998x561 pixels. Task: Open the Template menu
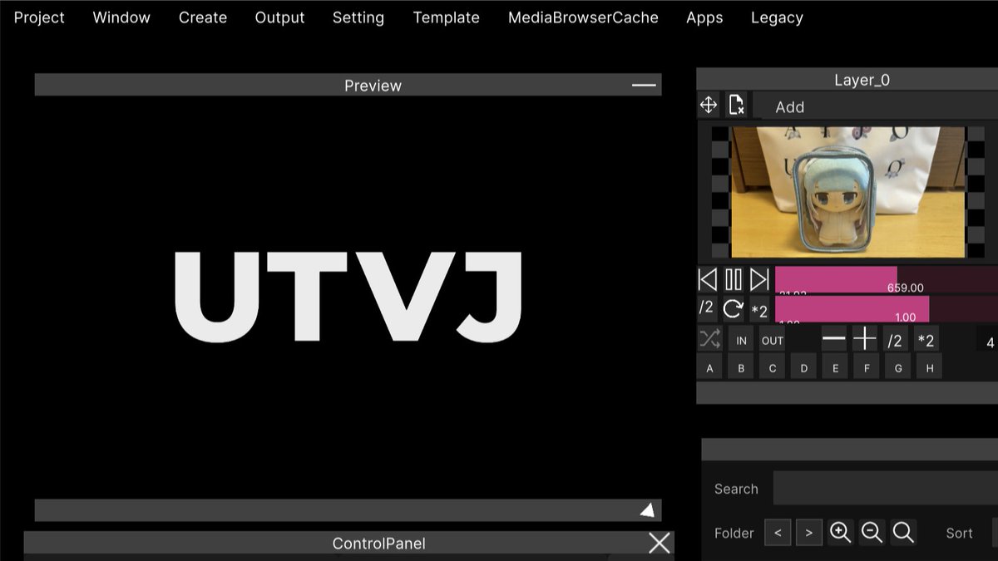447,17
